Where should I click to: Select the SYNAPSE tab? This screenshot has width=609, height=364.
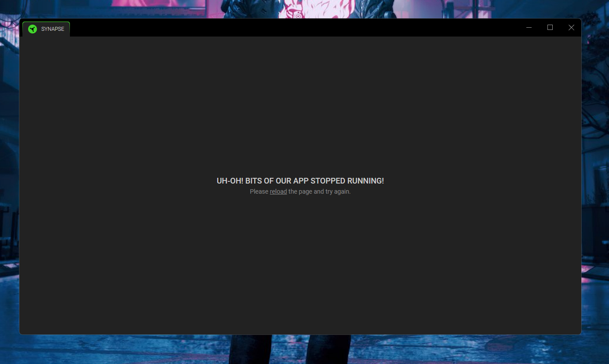tap(46, 29)
